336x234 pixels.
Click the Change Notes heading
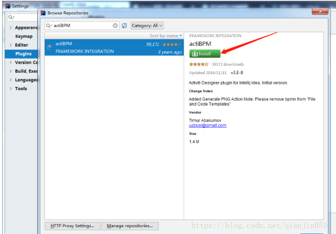tap(201, 91)
